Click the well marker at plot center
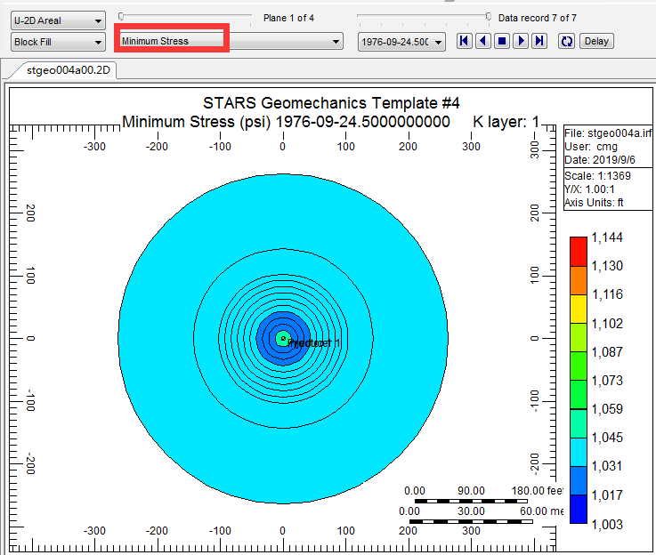Viewport: 656px width, 555px height. [x=282, y=338]
